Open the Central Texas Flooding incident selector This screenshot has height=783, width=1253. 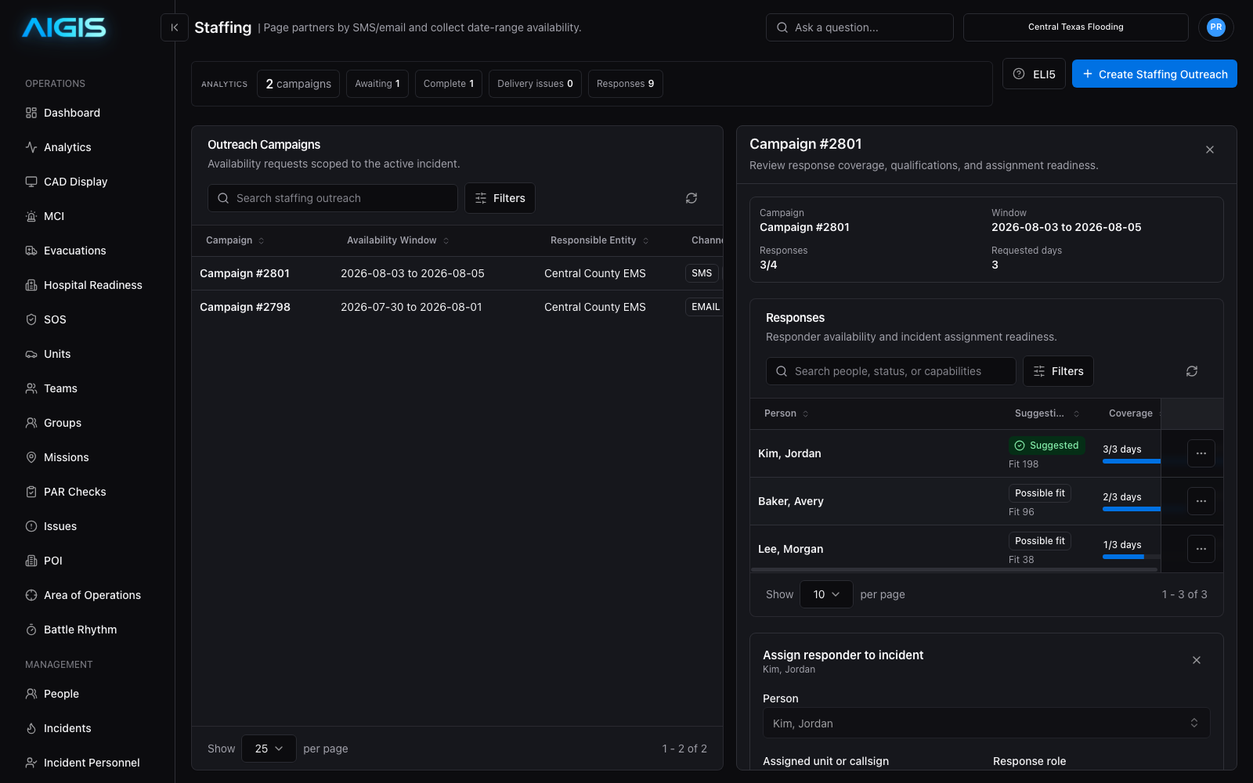1075,27
